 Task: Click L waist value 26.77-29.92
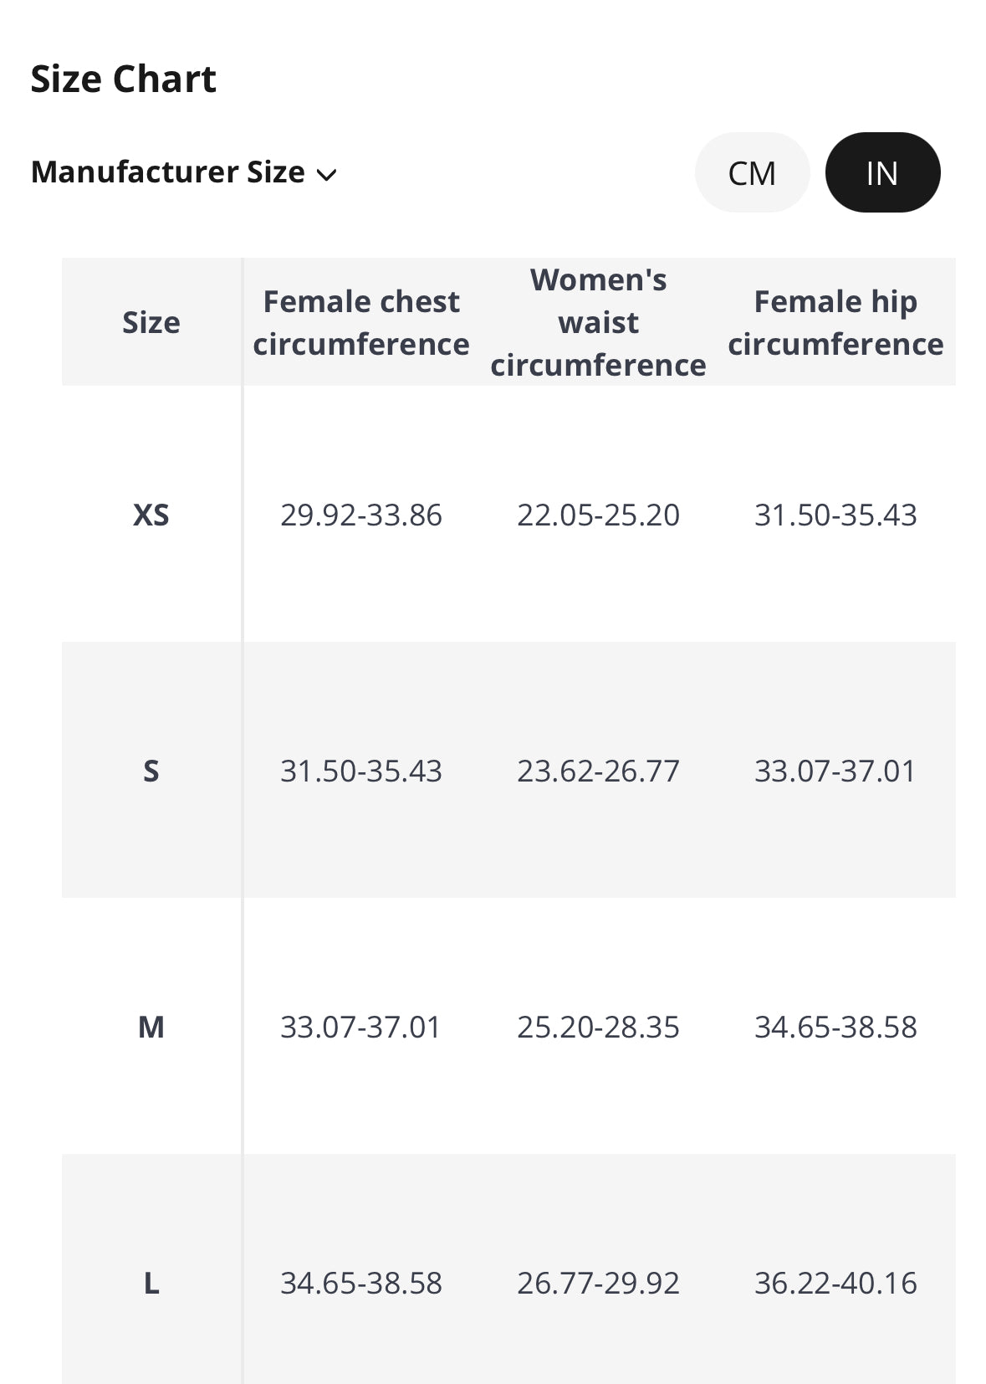click(598, 1283)
